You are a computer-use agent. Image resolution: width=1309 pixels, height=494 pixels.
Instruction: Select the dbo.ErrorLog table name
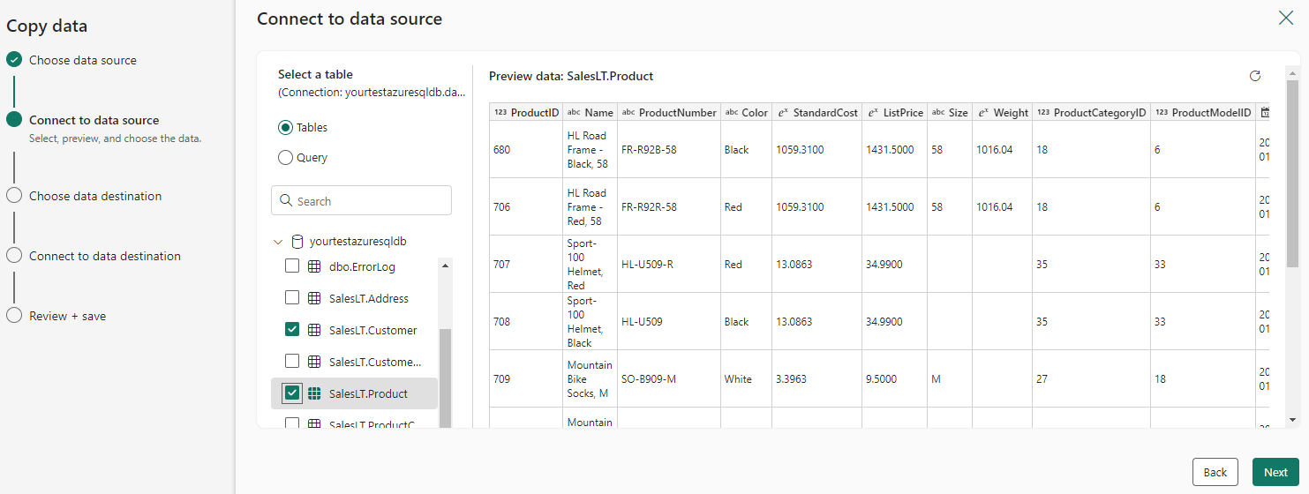(x=362, y=266)
